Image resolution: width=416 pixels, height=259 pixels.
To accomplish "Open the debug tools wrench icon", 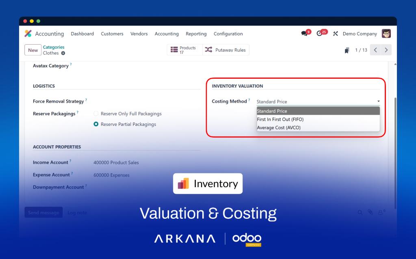I will click(x=335, y=33).
